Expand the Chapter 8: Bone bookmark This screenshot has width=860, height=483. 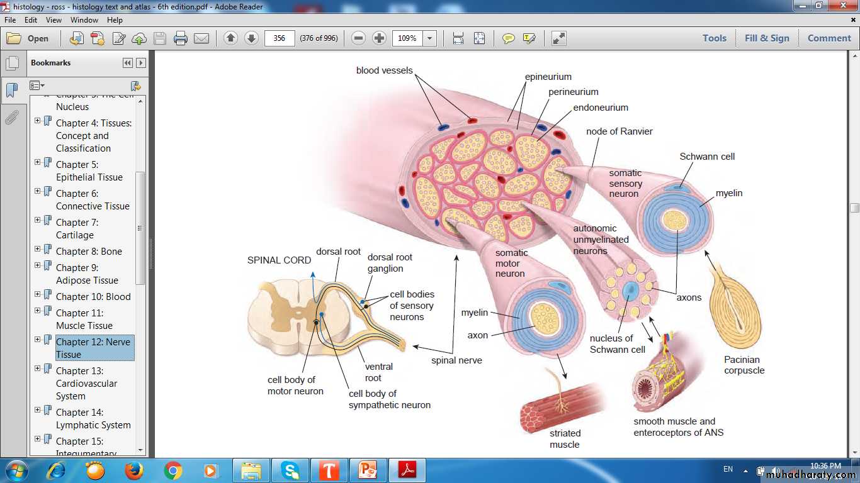tap(38, 249)
